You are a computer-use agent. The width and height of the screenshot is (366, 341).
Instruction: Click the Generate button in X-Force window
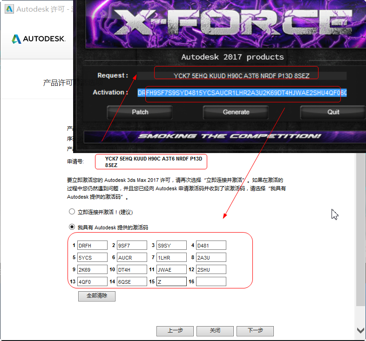click(236, 112)
